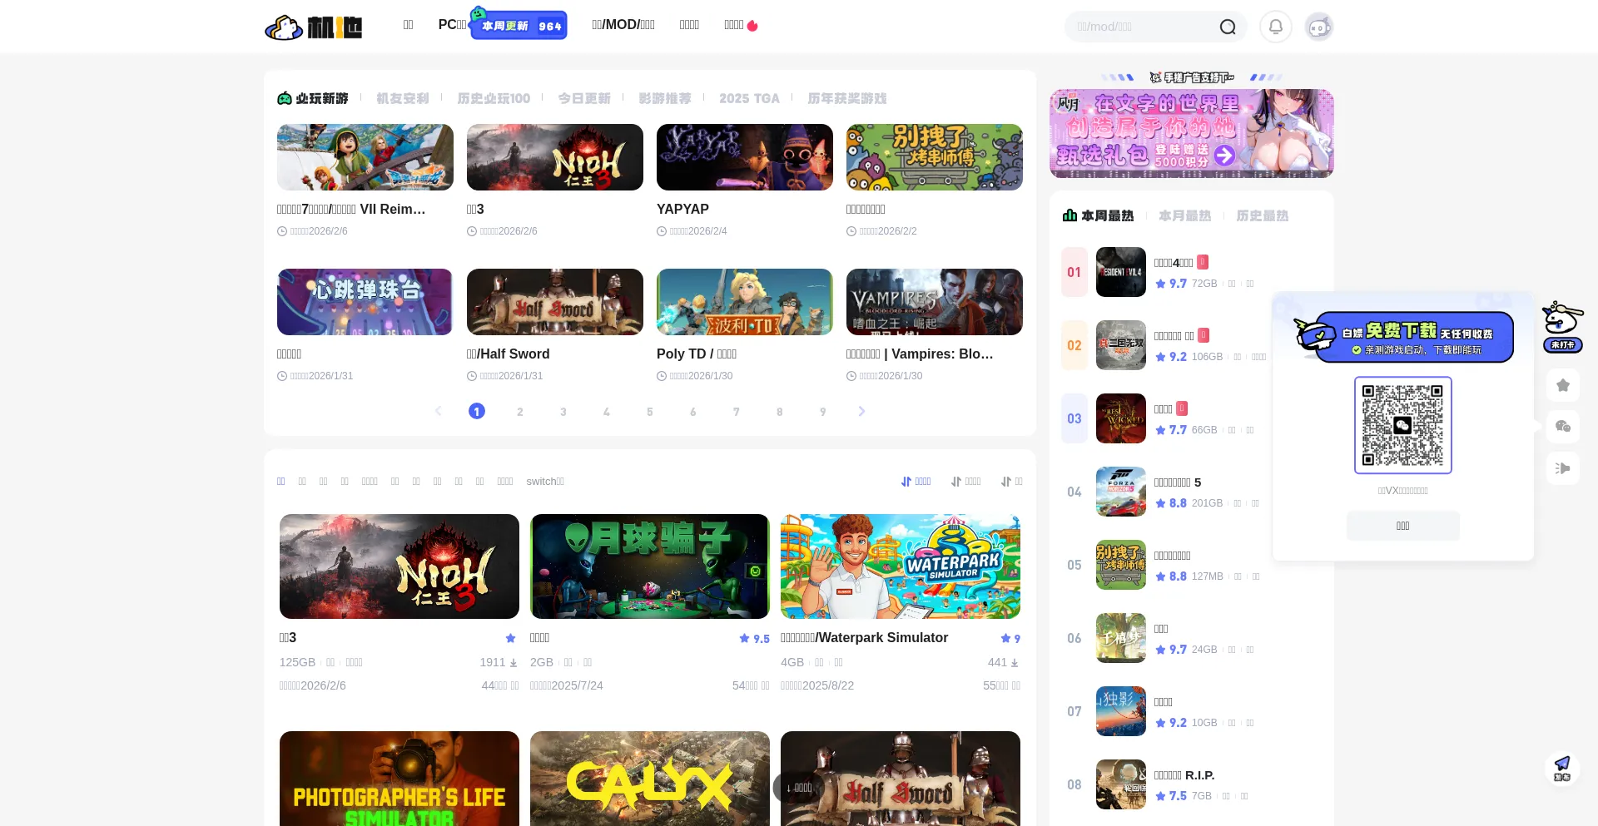Open the MOD menu in the top navigation

623,25
